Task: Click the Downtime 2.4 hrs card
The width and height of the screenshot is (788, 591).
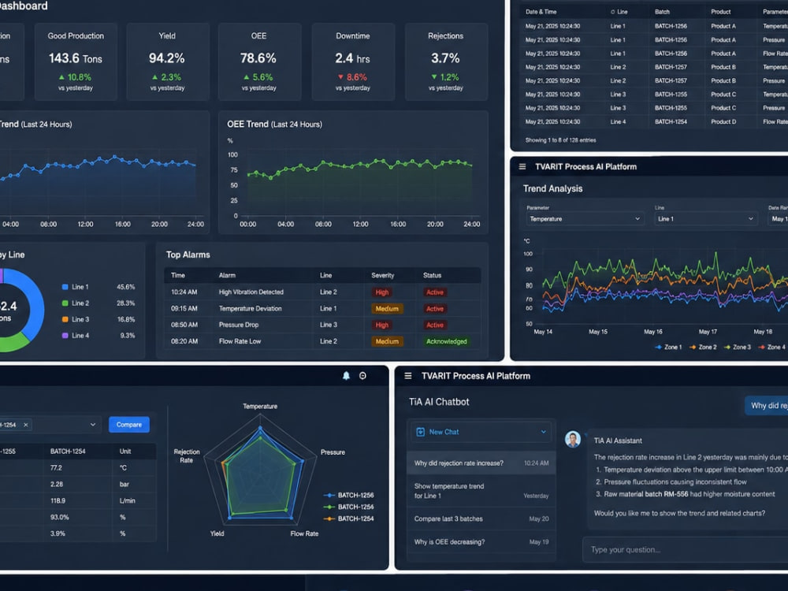Action: [x=353, y=61]
